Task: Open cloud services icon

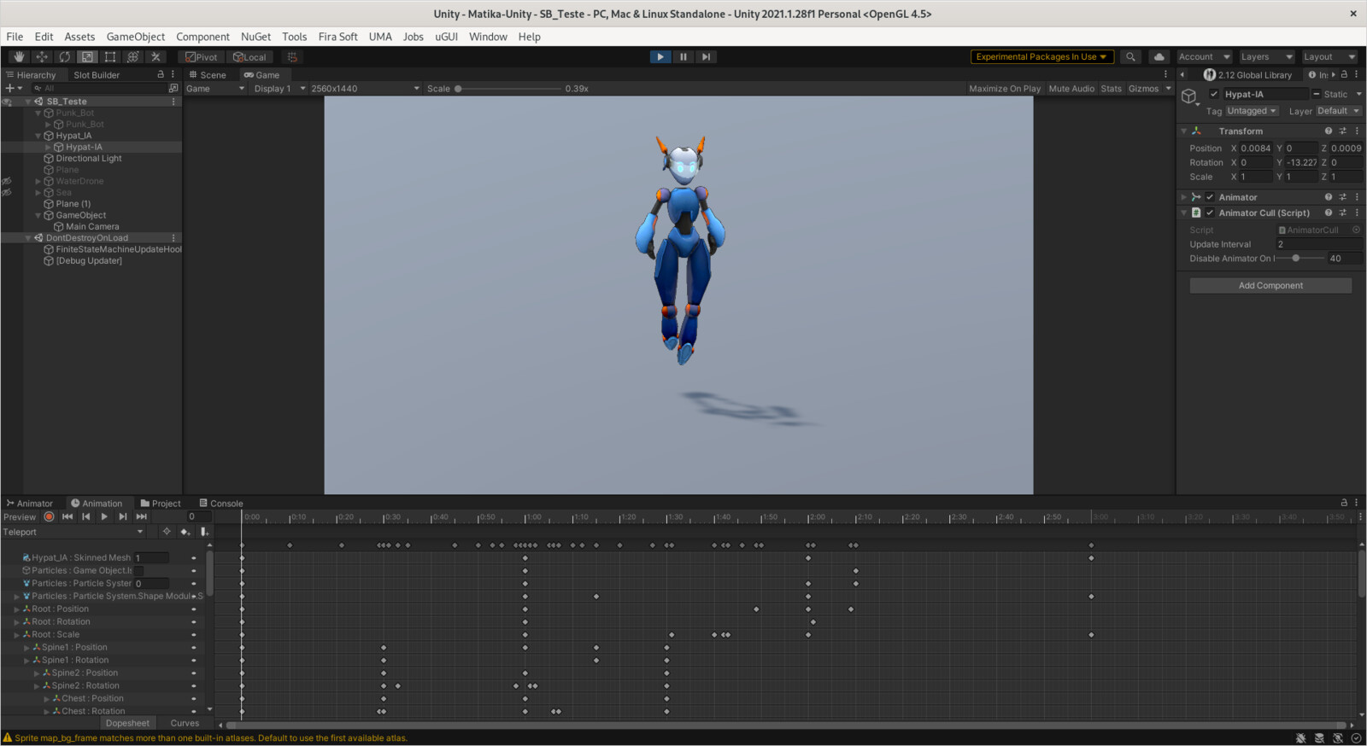Action: pos(1159,57)
